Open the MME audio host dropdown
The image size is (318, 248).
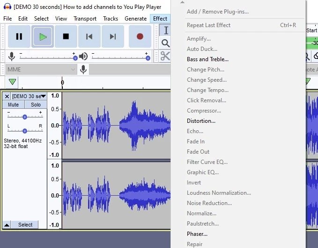tap(41, 70)
